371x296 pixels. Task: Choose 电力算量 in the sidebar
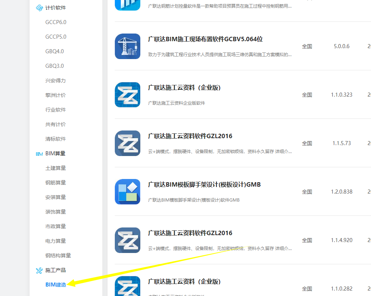click(56, 241)
